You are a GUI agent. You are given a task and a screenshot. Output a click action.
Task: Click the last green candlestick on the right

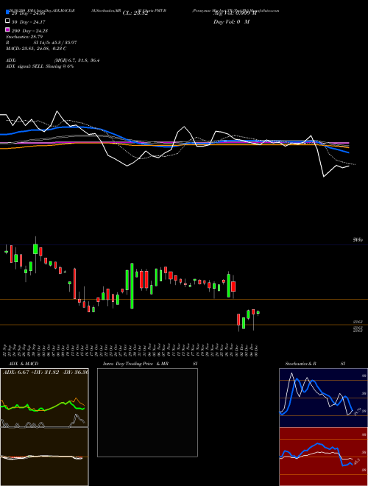(x=258, y=313)
